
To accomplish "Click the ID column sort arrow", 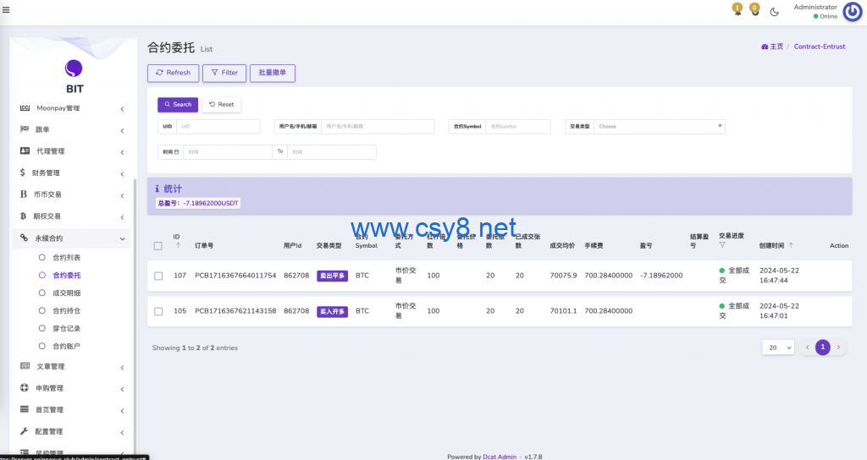I will click(178, 246).
